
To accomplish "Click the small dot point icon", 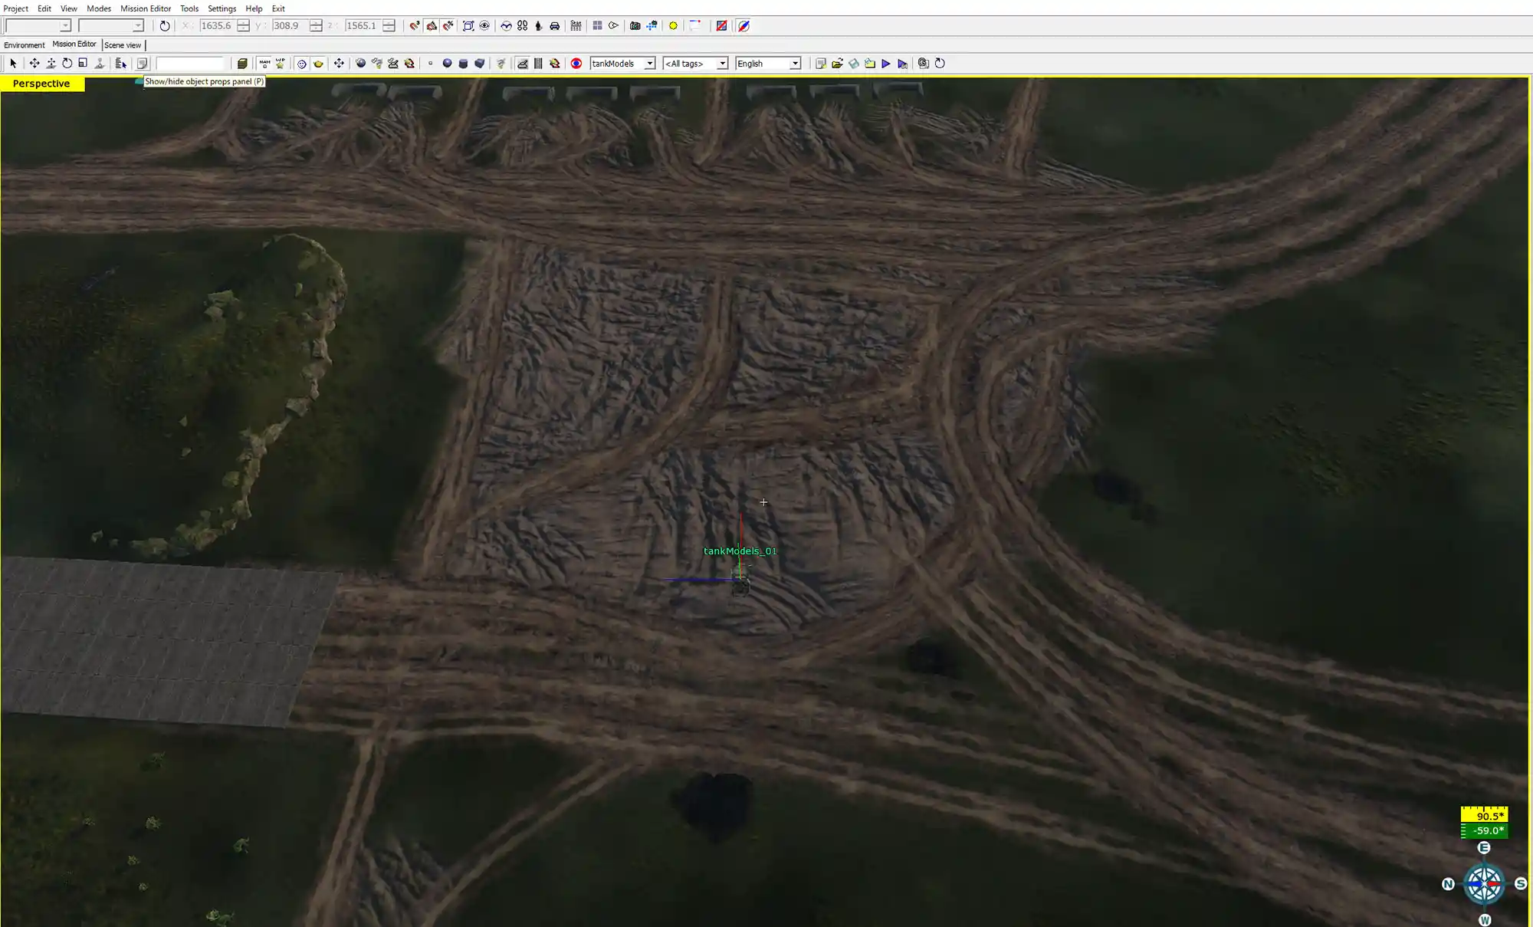I will coord(431,64).
